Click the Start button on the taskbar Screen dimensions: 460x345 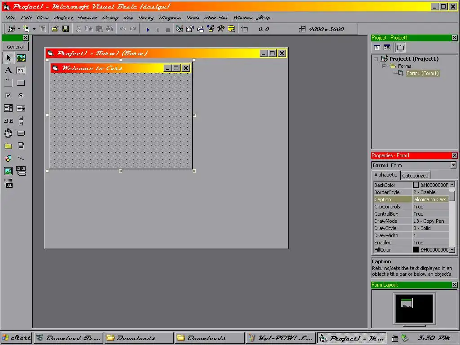click(17, 338)
